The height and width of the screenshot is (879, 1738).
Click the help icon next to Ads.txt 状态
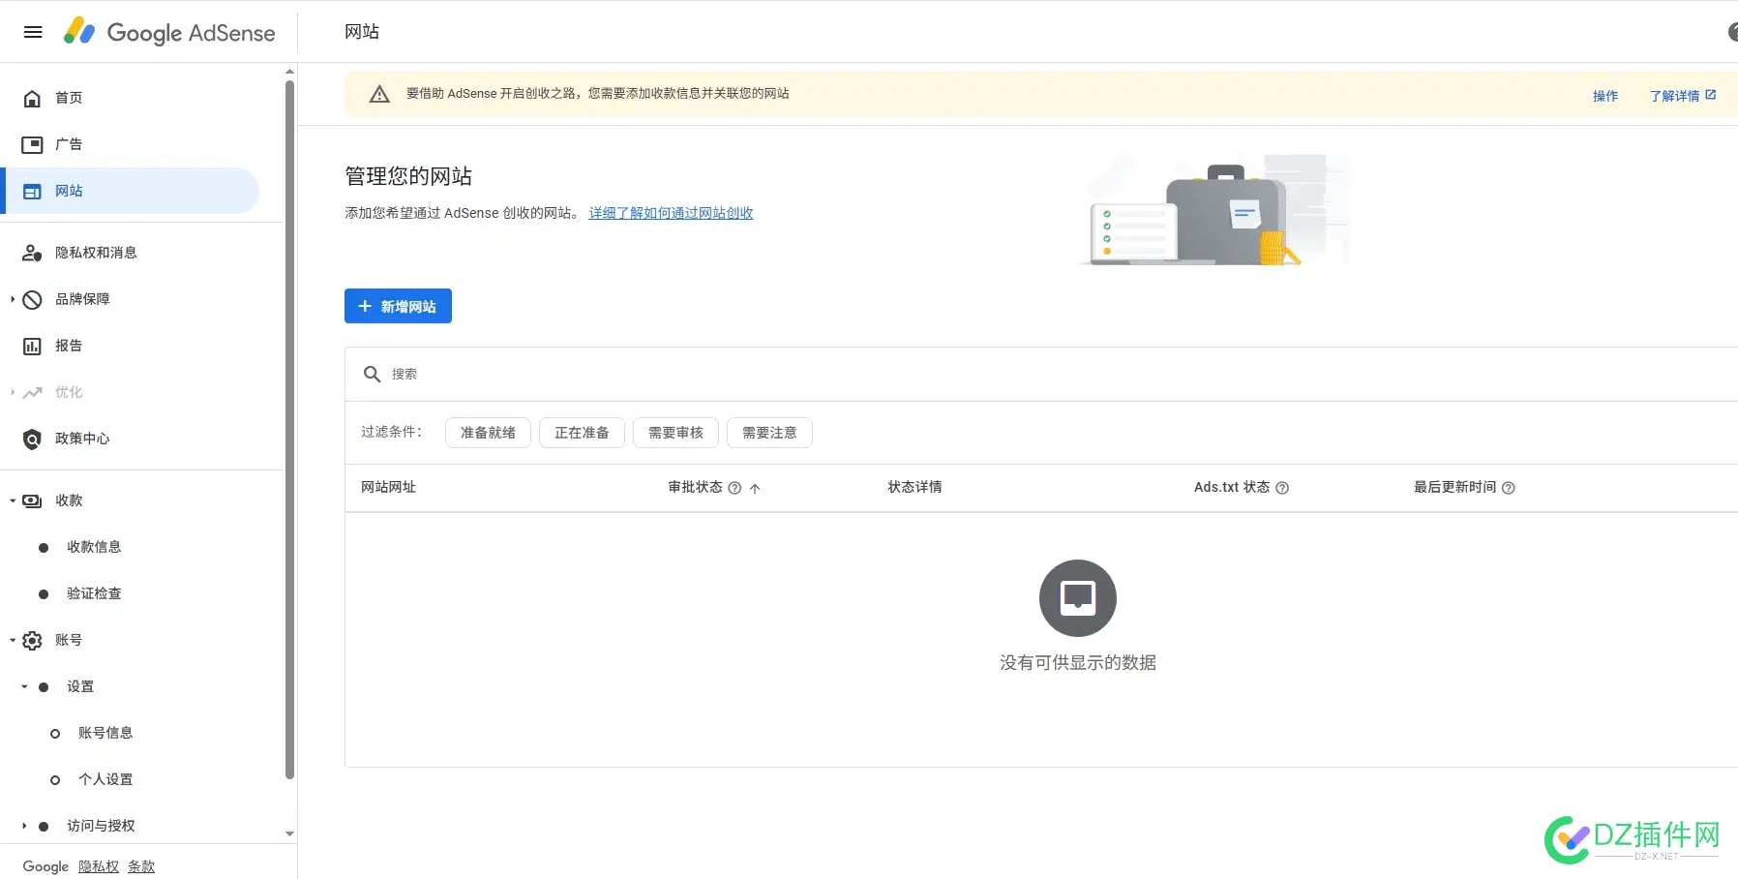coord(1282,488)
